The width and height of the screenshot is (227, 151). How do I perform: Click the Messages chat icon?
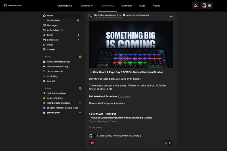(x=44, y=25)
